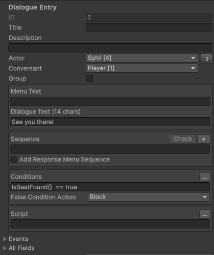Click the Title input field

point(149,27)
